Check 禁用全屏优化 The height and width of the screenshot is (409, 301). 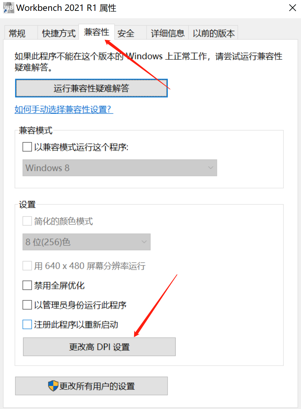[27, 285]
